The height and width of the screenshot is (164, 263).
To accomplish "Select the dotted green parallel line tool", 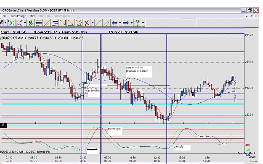I will [x=106, y=23].
